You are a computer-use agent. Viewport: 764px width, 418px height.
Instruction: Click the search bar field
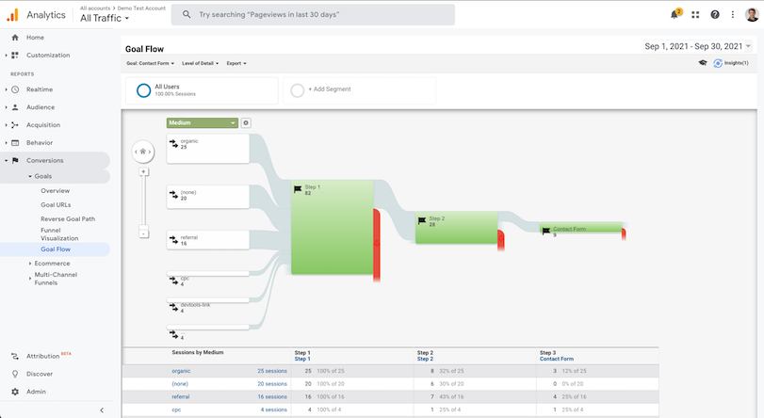(313, 15)
